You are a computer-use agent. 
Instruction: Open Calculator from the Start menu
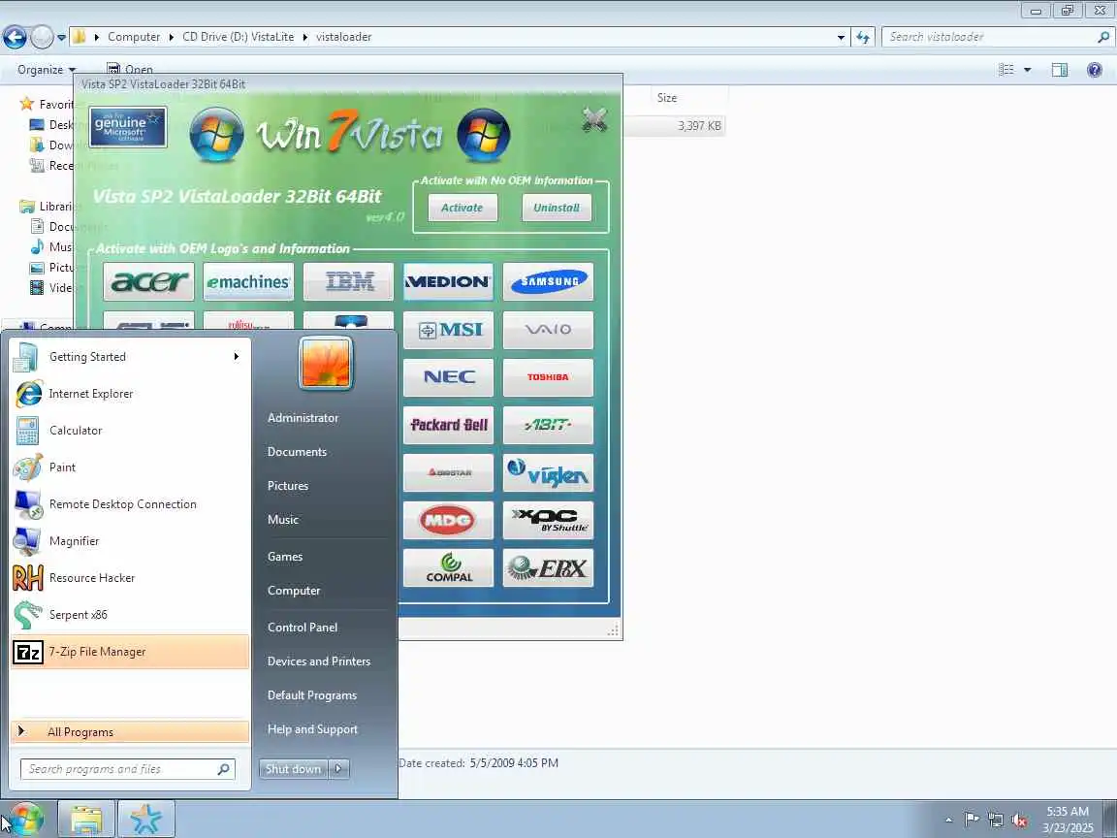coord(130,431)
